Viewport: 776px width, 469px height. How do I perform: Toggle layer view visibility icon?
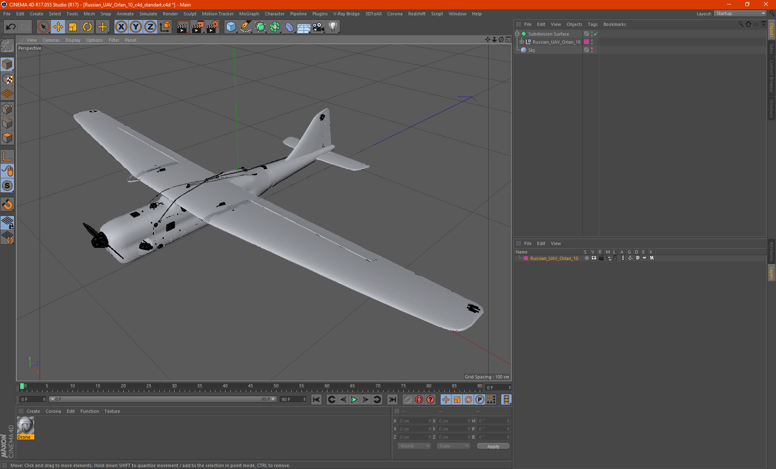coord(594,258)
